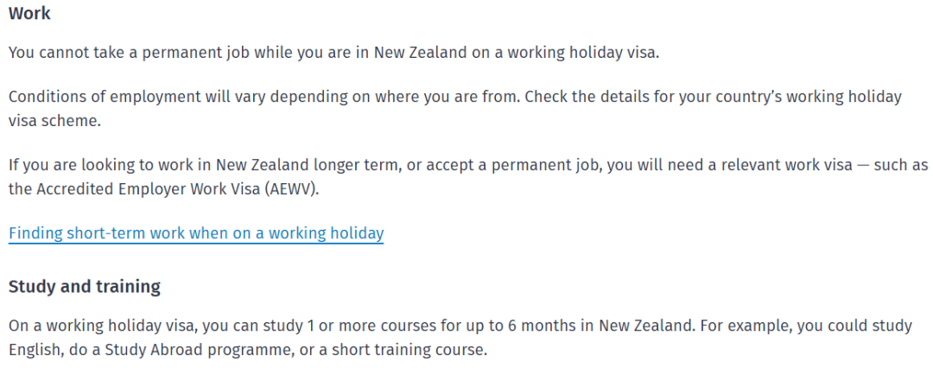
Task: Click the 'Work' heading
Action: [x=29, y=14]
